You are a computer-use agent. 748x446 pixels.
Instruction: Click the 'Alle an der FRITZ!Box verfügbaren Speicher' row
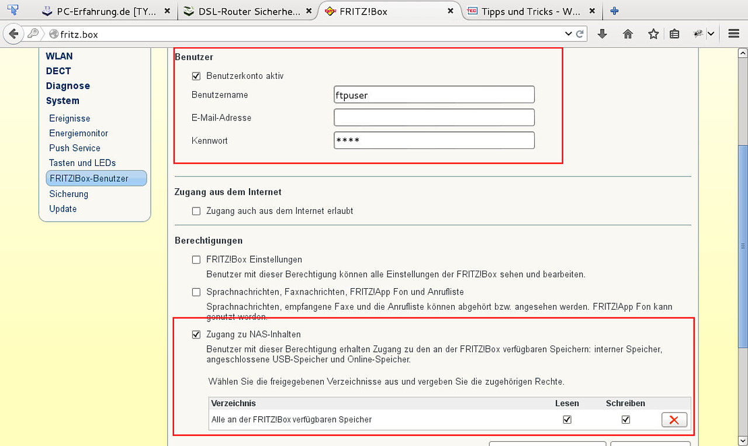tap(449, 420)
